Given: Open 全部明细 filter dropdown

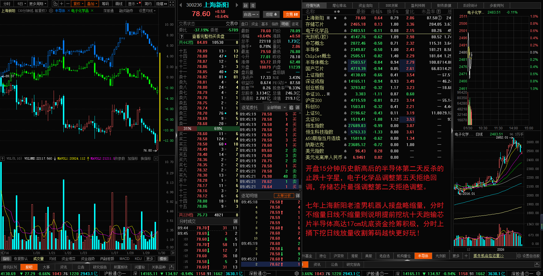Looking at the screenshot, I should 276,107.
